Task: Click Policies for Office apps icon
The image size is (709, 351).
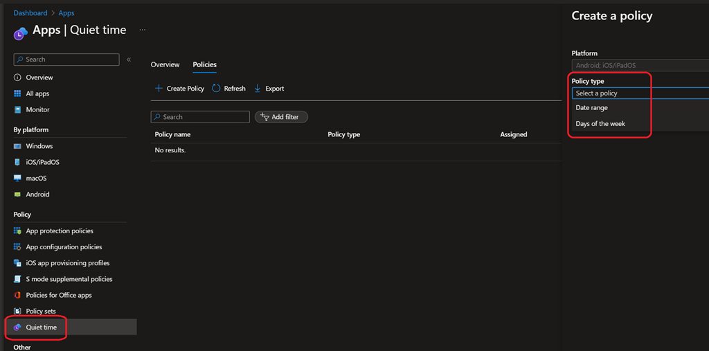Action: (x=18, y=296)
